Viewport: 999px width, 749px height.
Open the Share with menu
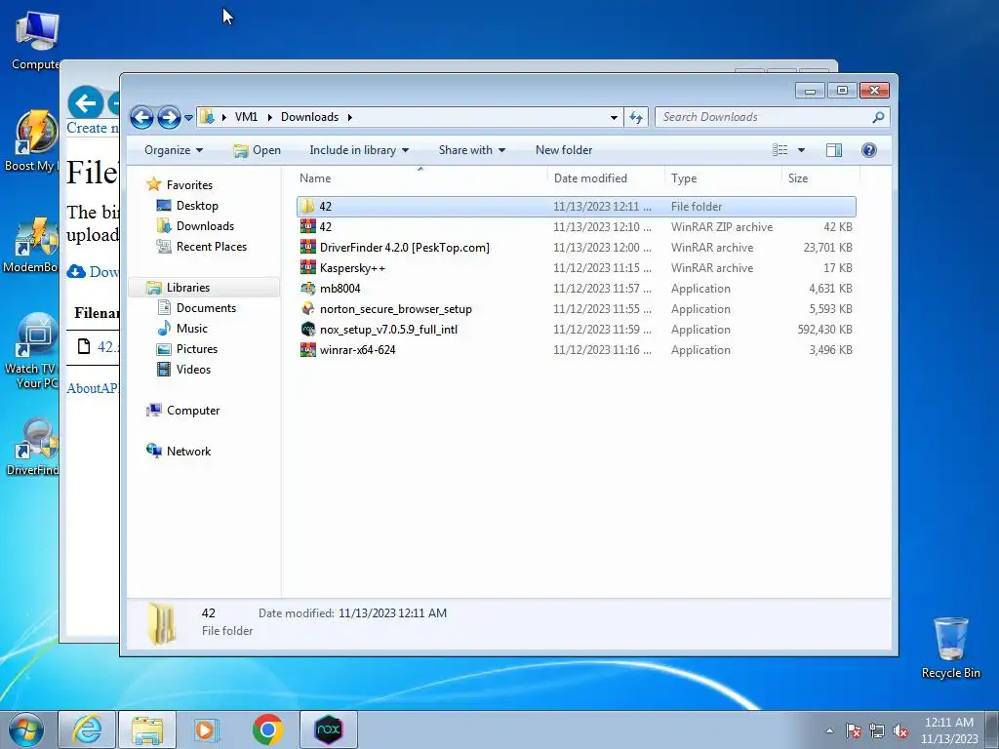471,150
